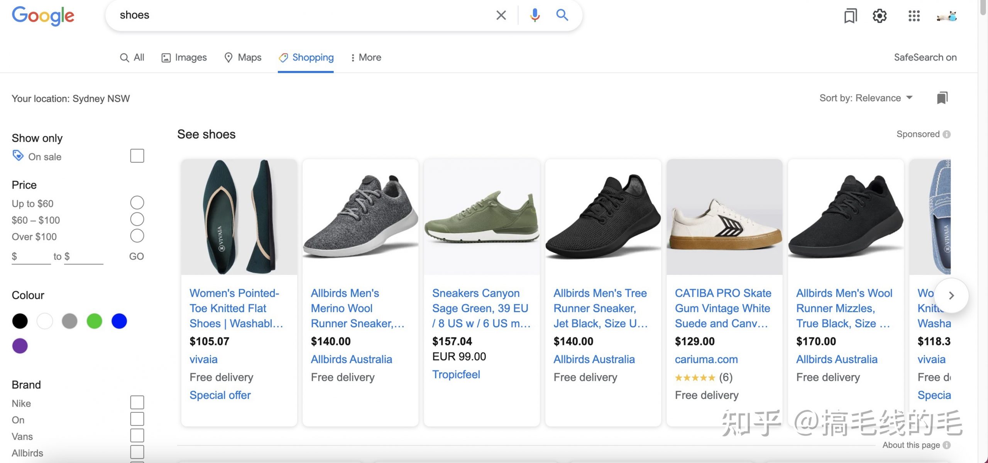
Task: Click the GO price range button
Action: pos(136,256)
